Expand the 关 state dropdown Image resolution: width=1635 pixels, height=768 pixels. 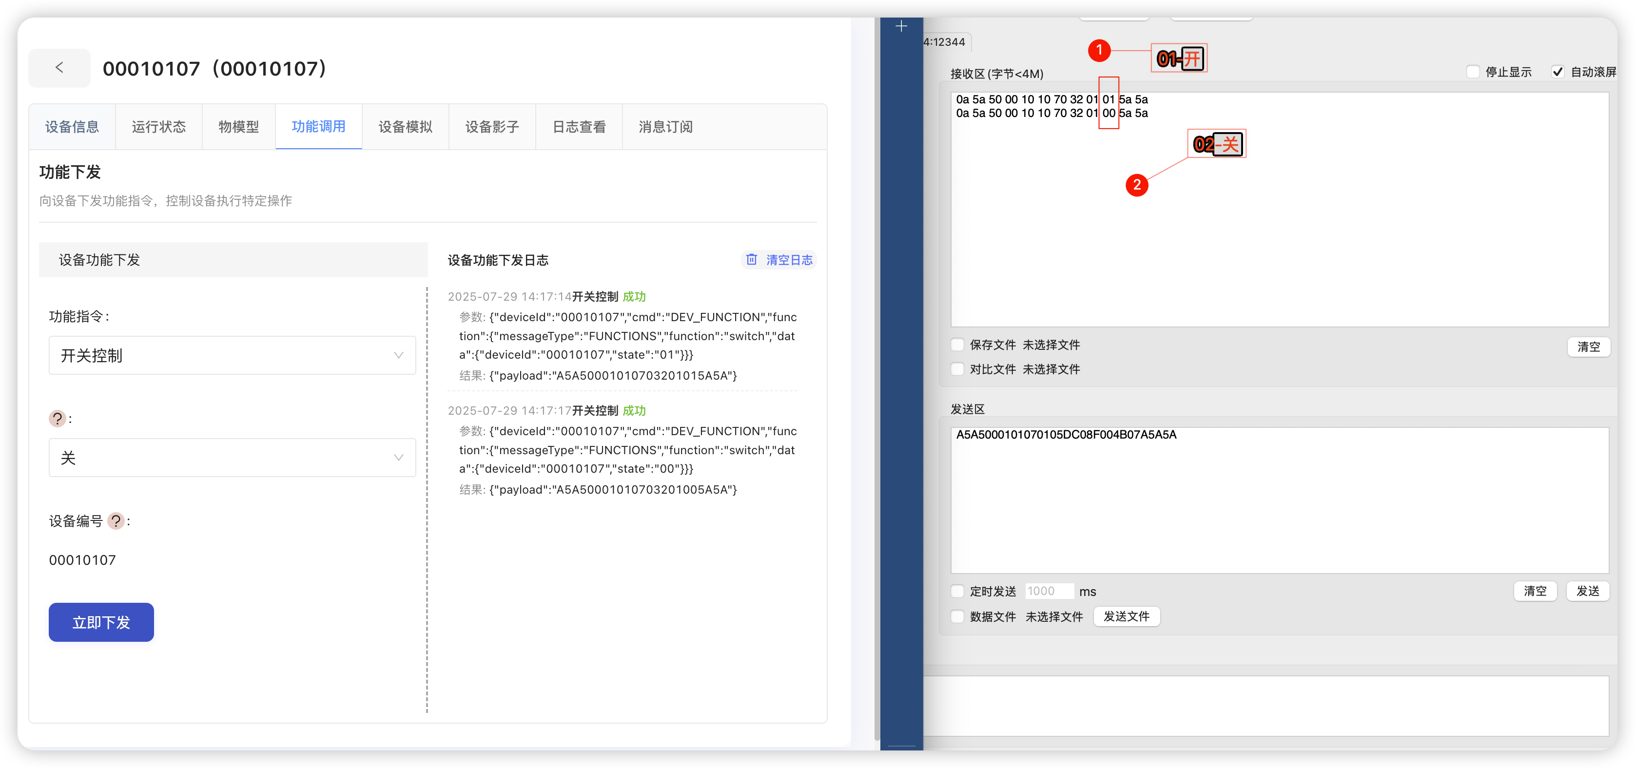pos(233,458)
